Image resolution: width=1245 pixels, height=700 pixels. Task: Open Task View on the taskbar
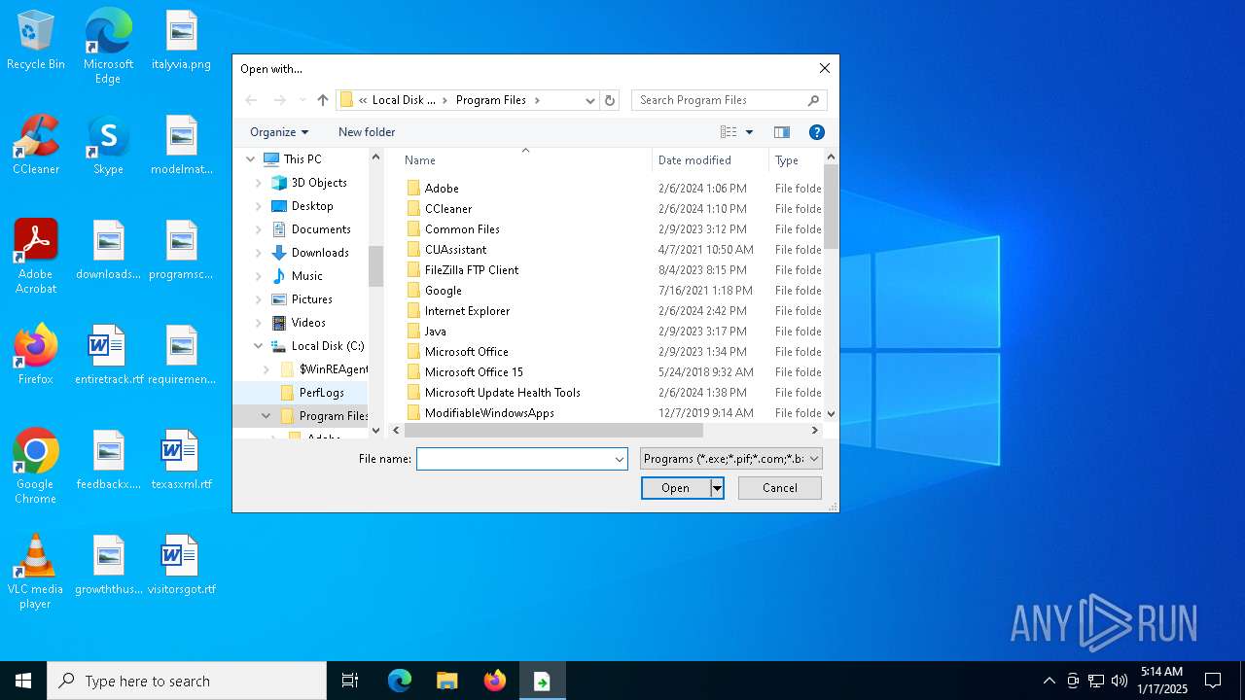(350, 681)
